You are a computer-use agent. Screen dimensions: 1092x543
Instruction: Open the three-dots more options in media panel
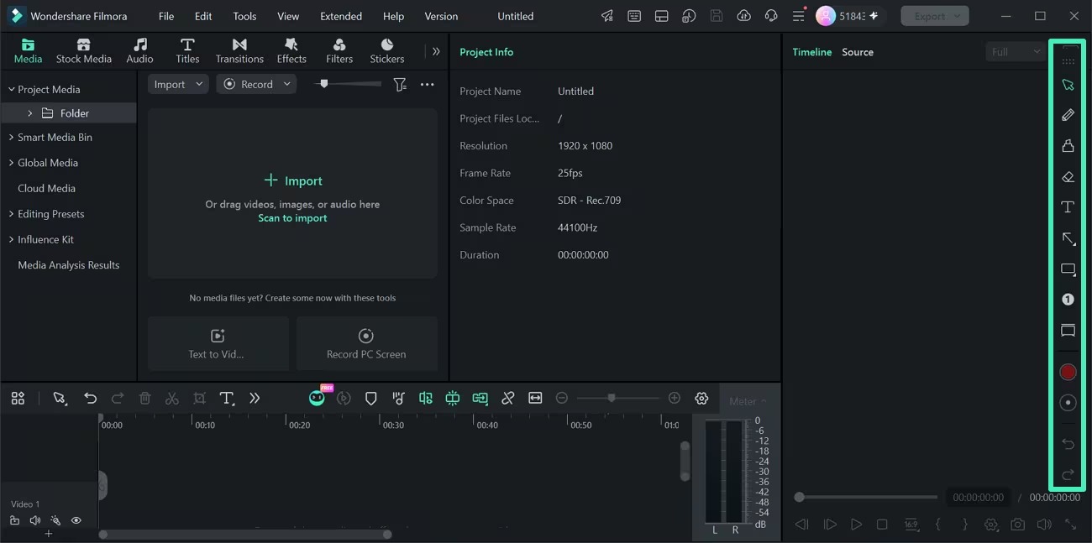428,84
